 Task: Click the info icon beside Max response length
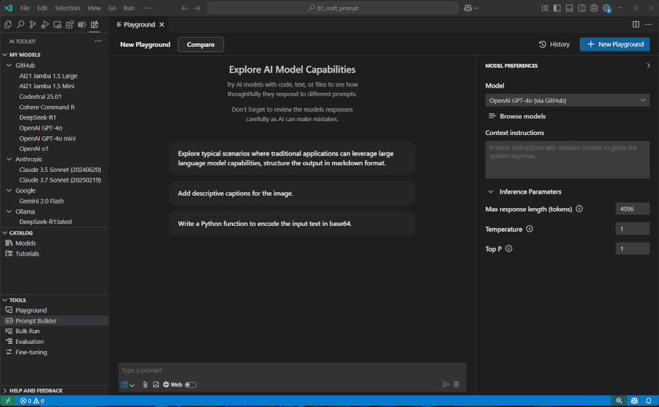point(579,209)
